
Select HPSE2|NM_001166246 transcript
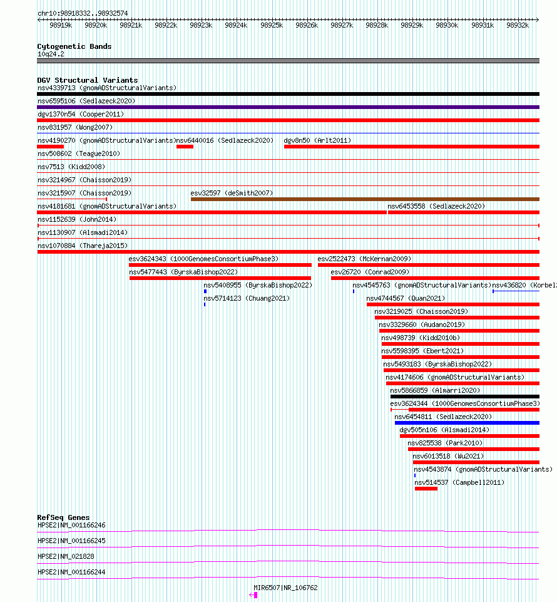pos(71,525)
